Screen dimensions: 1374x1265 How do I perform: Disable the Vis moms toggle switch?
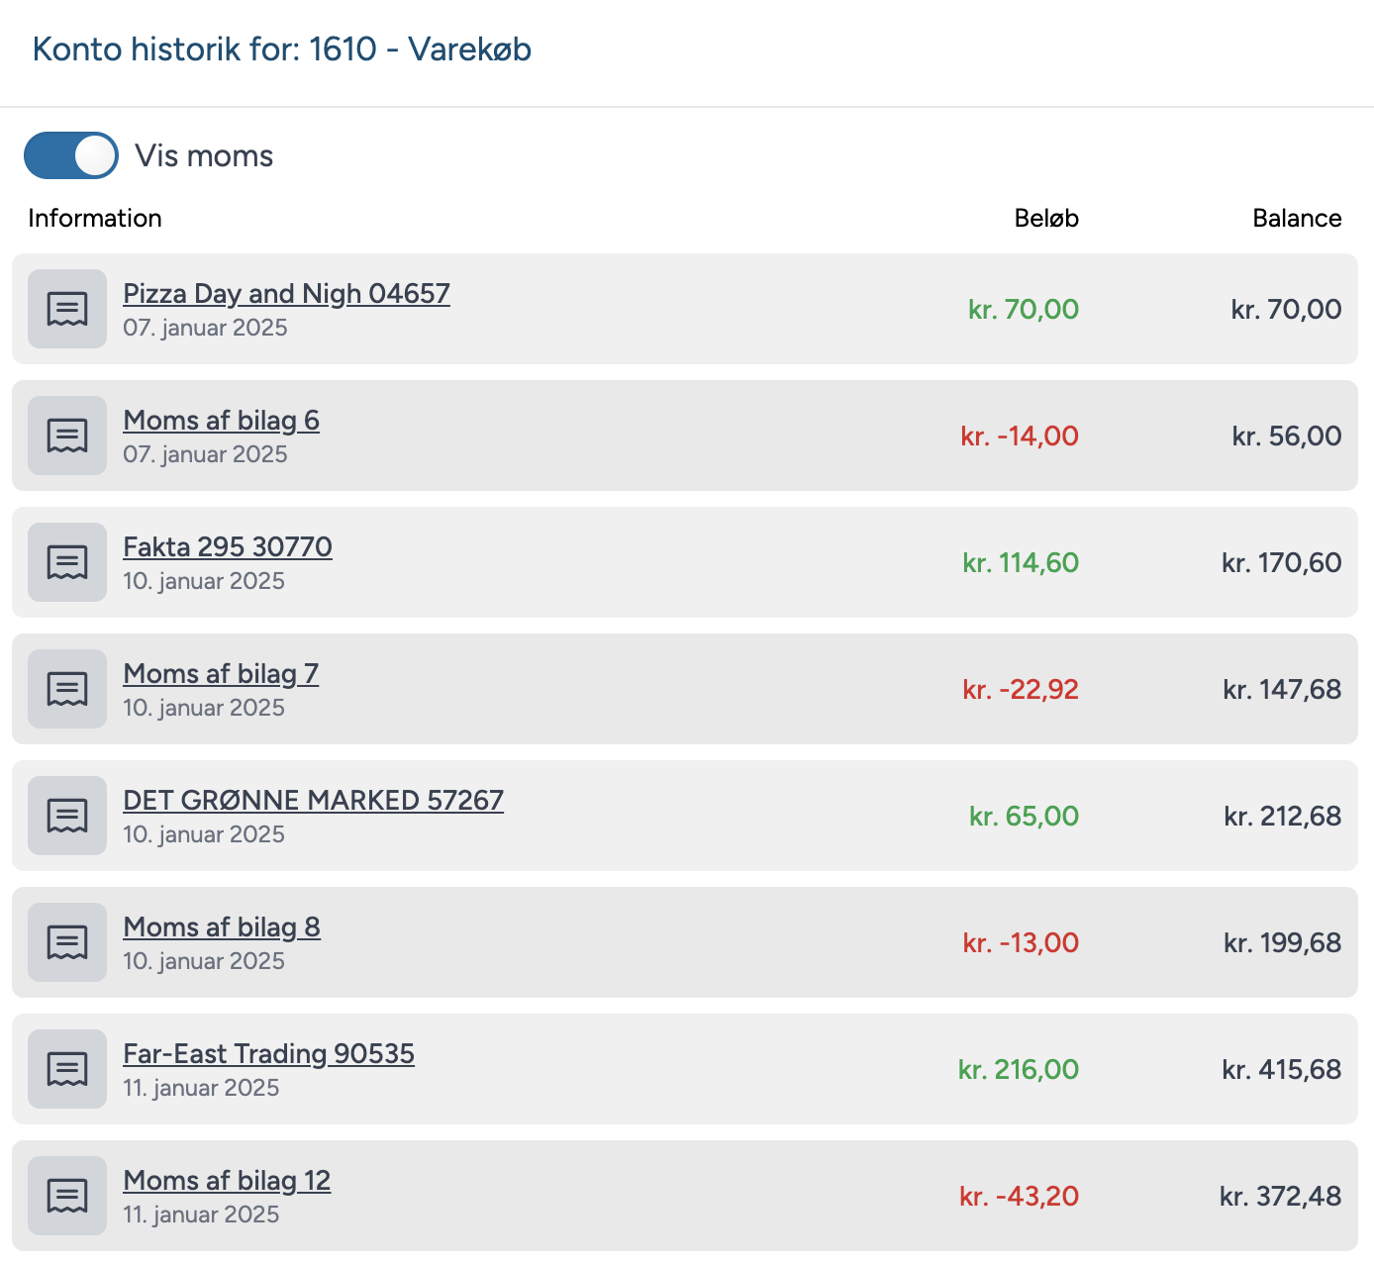[x=71, y=155]
